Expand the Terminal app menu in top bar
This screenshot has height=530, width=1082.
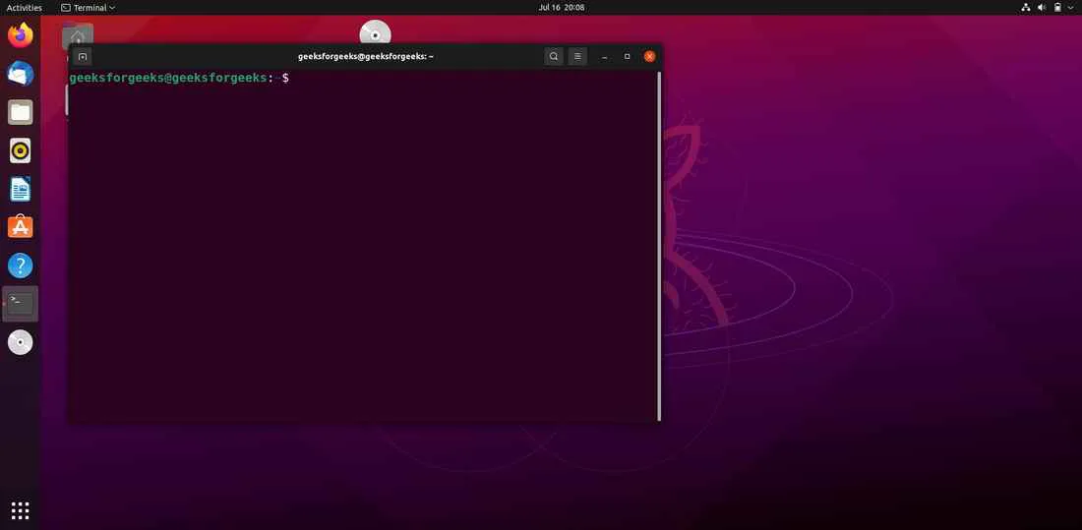click(89, 8)
